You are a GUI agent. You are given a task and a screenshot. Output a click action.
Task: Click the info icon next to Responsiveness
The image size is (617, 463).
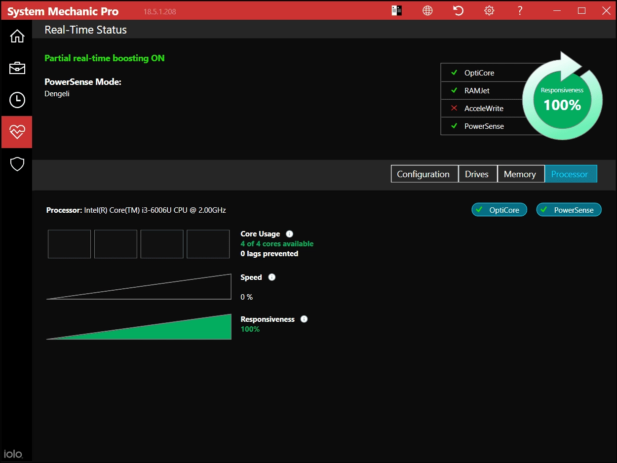304,319
